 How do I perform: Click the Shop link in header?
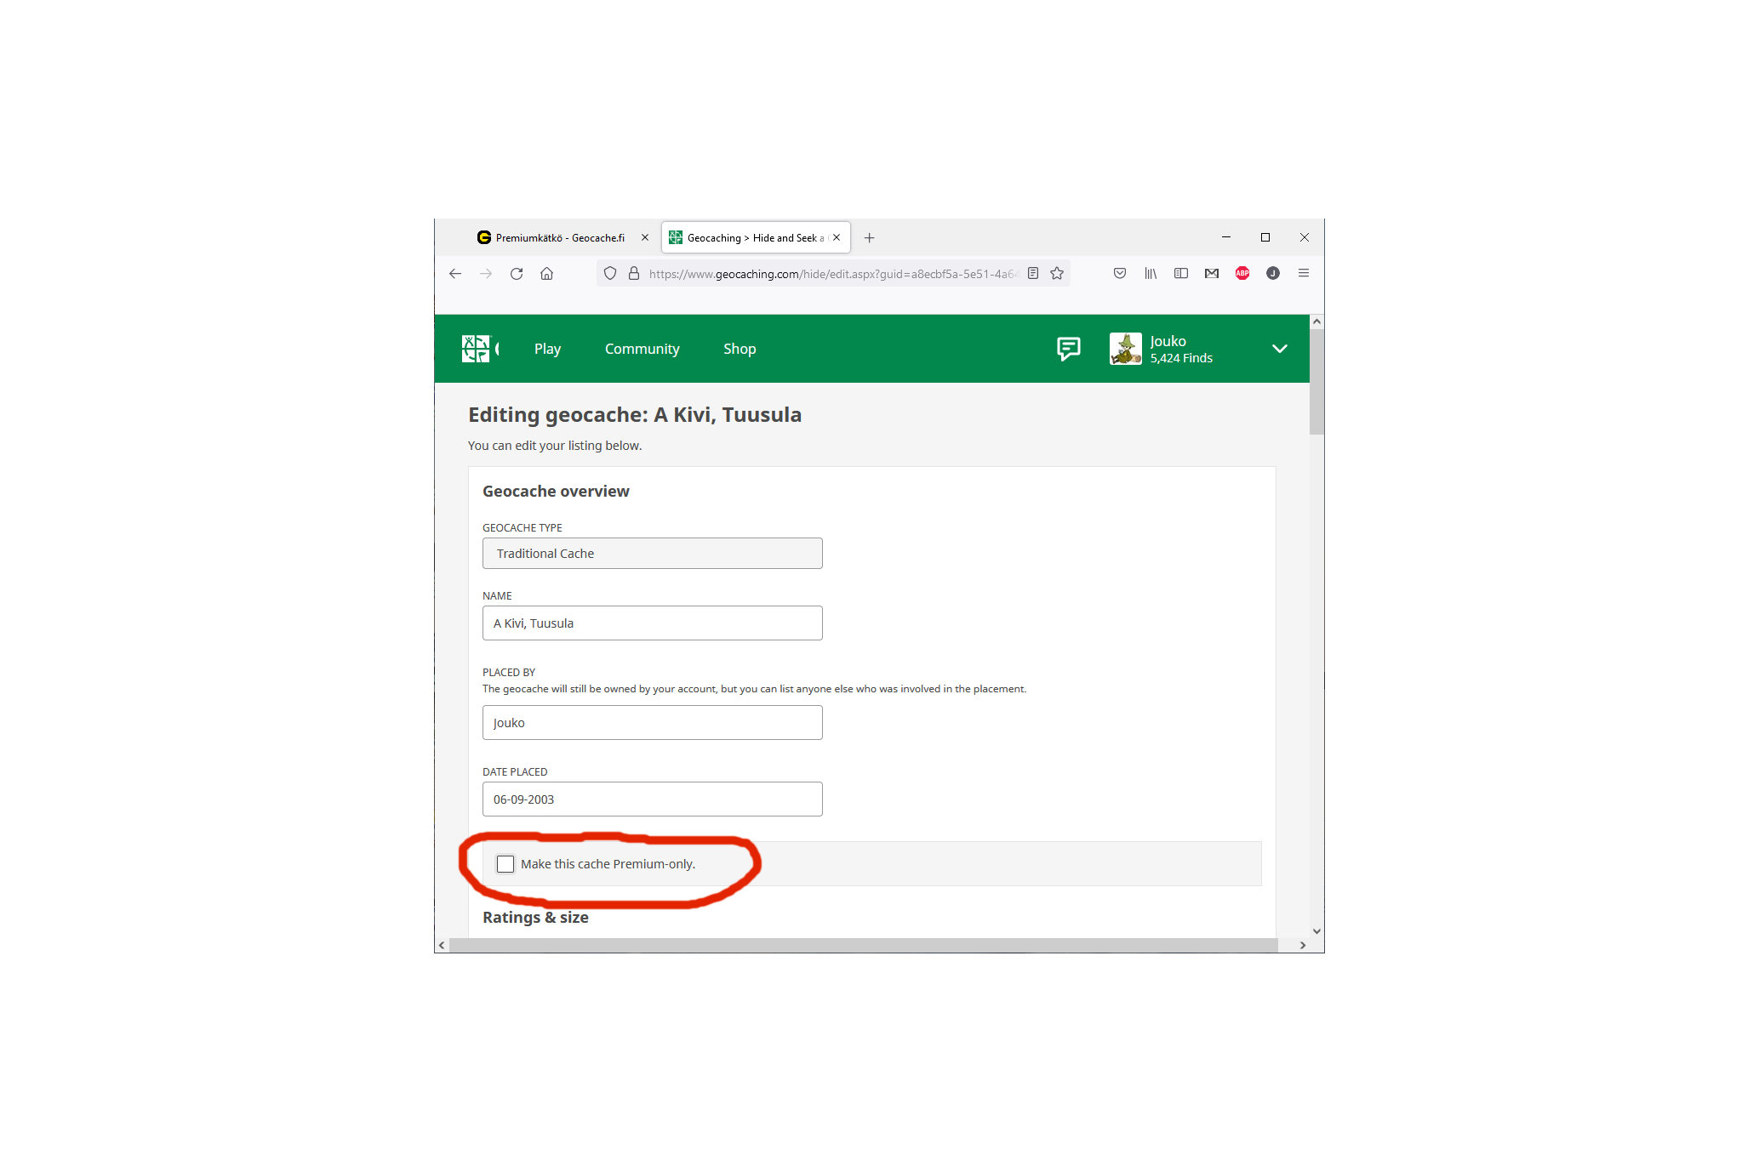(x=740, y=349)
